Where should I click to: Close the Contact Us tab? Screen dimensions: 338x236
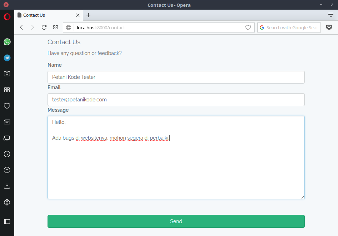78,15
